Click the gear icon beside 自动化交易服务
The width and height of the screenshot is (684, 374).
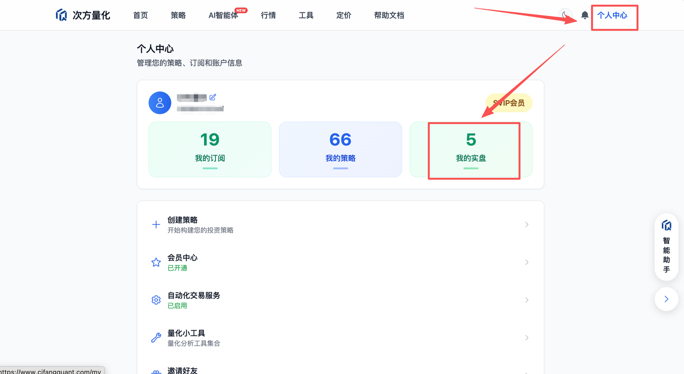point(156,300)
